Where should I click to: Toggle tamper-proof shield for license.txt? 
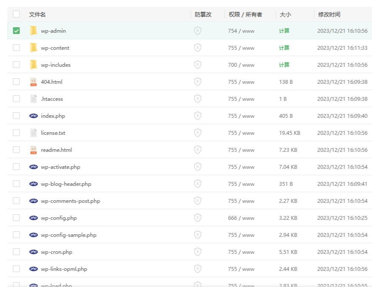198,133
